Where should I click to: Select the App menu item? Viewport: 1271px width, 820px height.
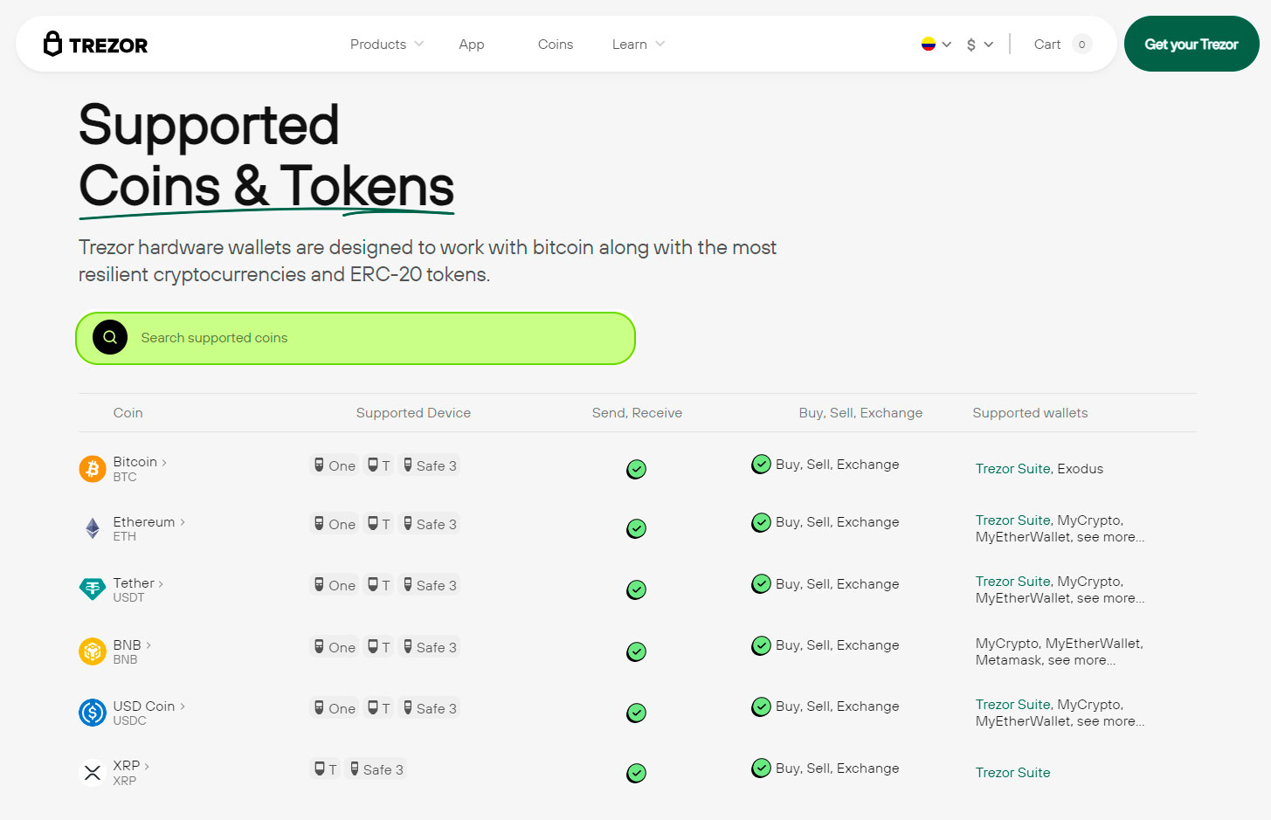click(x=471, y=44)
